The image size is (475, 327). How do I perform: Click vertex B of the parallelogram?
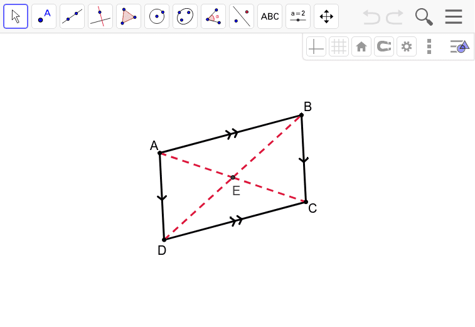tap(301, 115)
